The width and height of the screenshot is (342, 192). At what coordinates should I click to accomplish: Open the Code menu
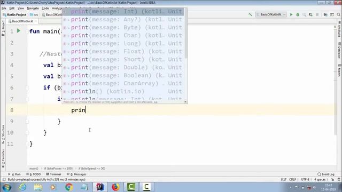click(45, 9)
